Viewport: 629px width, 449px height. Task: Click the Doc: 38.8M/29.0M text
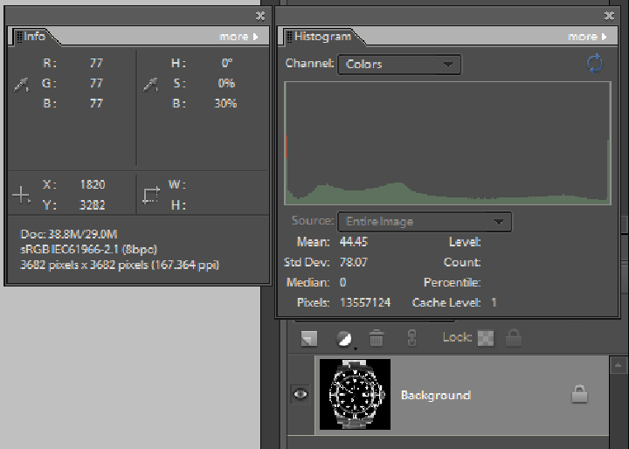point(69,234)
